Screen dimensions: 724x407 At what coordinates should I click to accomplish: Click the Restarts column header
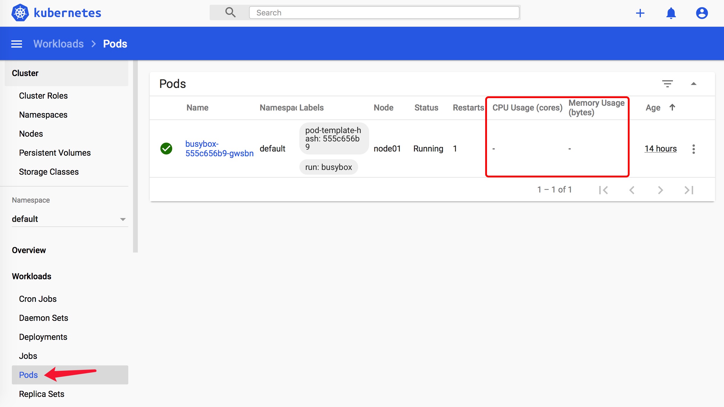[x=468, y=108]
